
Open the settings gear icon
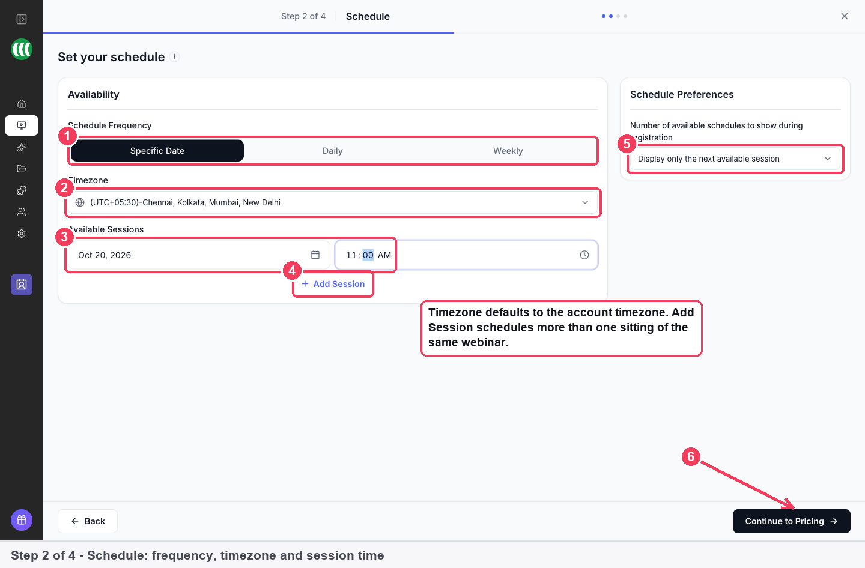[22, 234]
